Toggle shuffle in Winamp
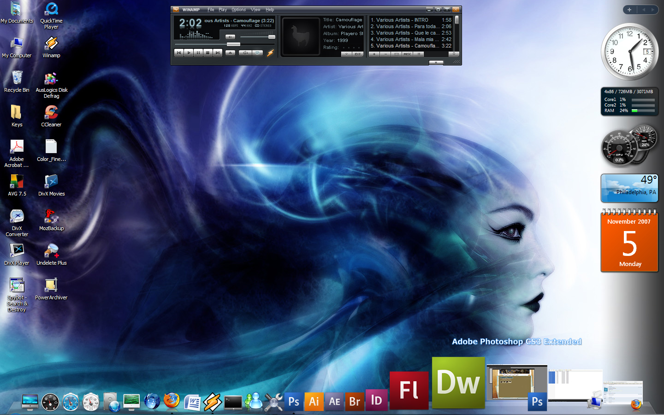 click(x=245, y=53)
